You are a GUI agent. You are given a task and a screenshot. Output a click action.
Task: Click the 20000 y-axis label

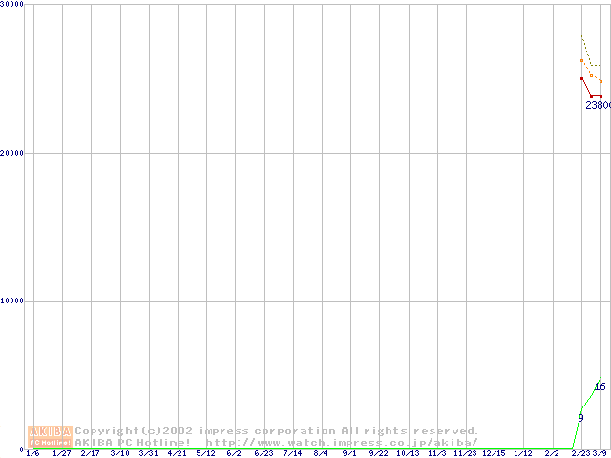(x=12, y=153)
